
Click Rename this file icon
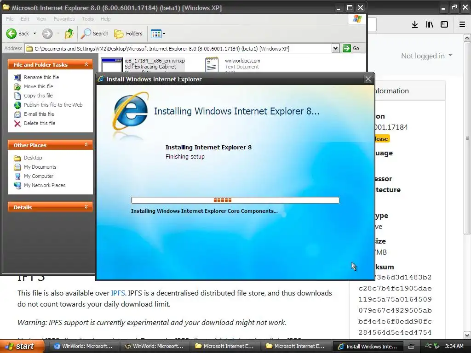click(17, 77)
